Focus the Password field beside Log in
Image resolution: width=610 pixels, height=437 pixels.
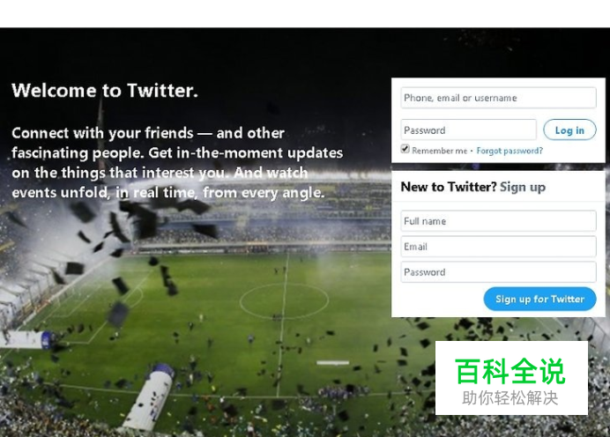click(x=468, y=130)
